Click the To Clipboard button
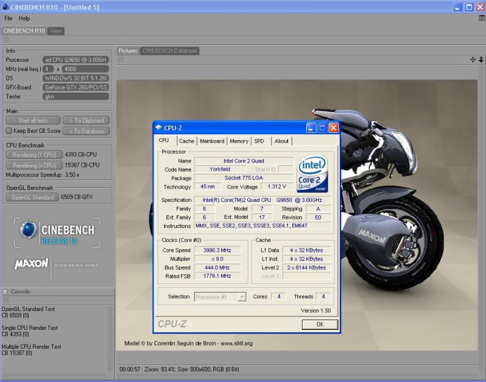The height and width of the screenshot is (382, 486). 86,121
